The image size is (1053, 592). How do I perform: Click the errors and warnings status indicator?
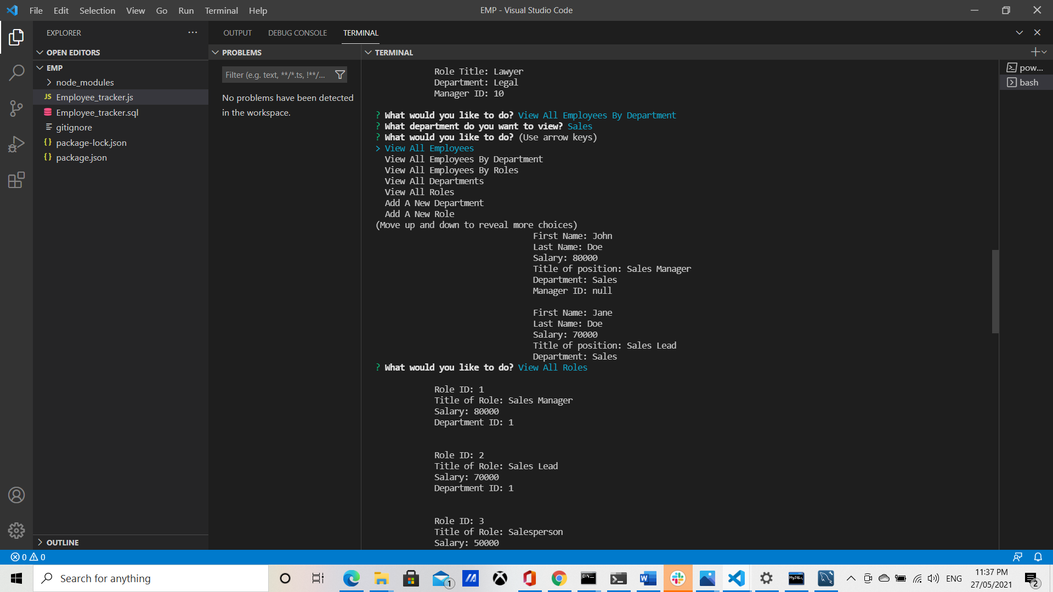point(27,557)
